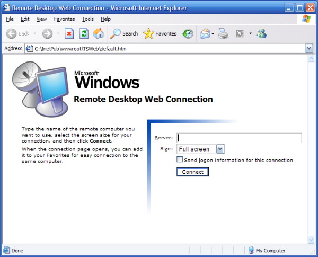Open the Favorites menu
Screen dimensions: 318x257
[64, 19]
